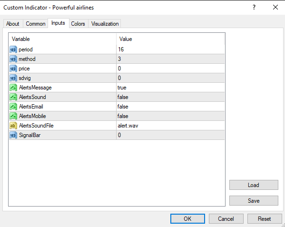This screenshot has height=227, width=285.
Task: Confirm settings with the OK button
Action: (x=187, y=218)
